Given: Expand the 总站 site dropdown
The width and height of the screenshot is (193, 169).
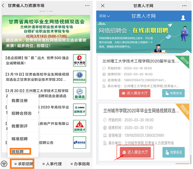Looking at the screenshot, I should coord(104,16).
